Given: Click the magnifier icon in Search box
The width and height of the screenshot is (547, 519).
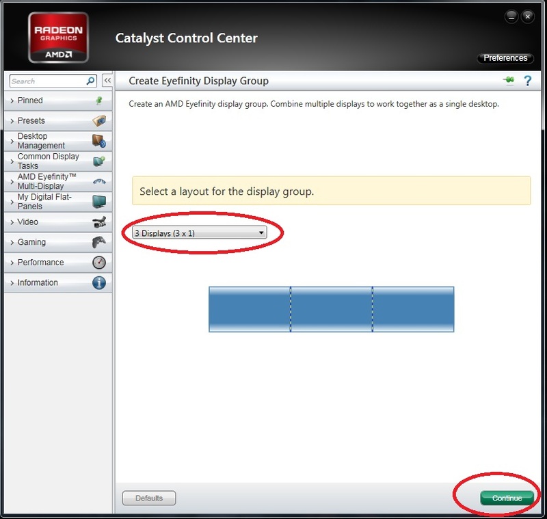Looking at the screenshot, I should tap(90, 81).
